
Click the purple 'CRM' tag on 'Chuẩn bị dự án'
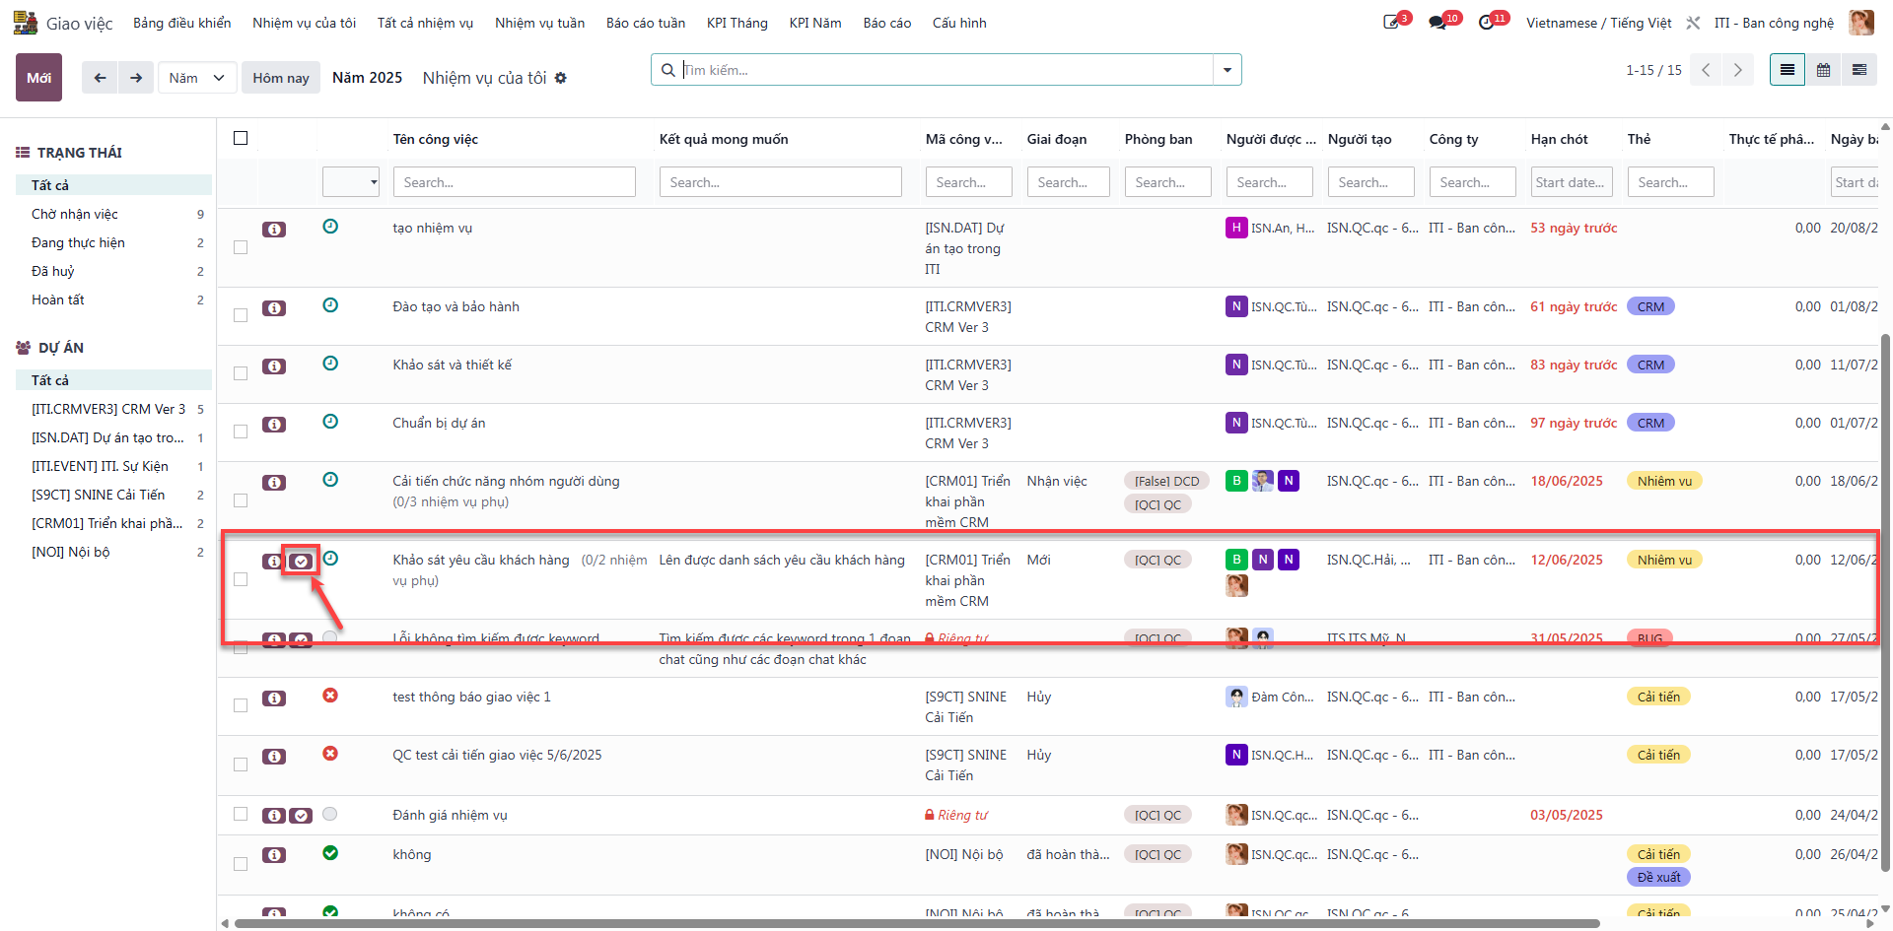(1650, 424)
